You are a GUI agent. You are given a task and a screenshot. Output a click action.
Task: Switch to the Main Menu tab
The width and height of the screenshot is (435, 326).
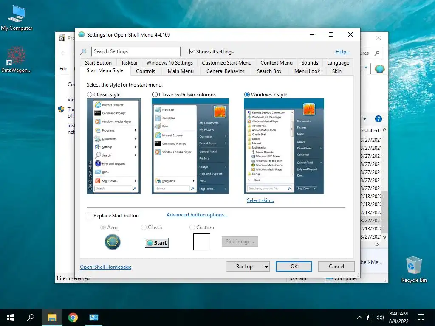[x=181, y=71]
